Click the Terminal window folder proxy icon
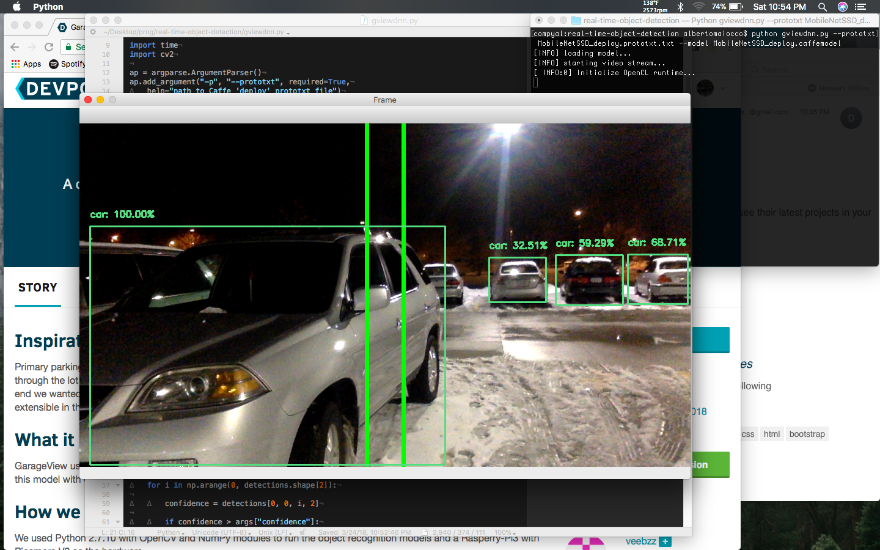The height and width of the screenshot is (550, 880). pos(576,20)
